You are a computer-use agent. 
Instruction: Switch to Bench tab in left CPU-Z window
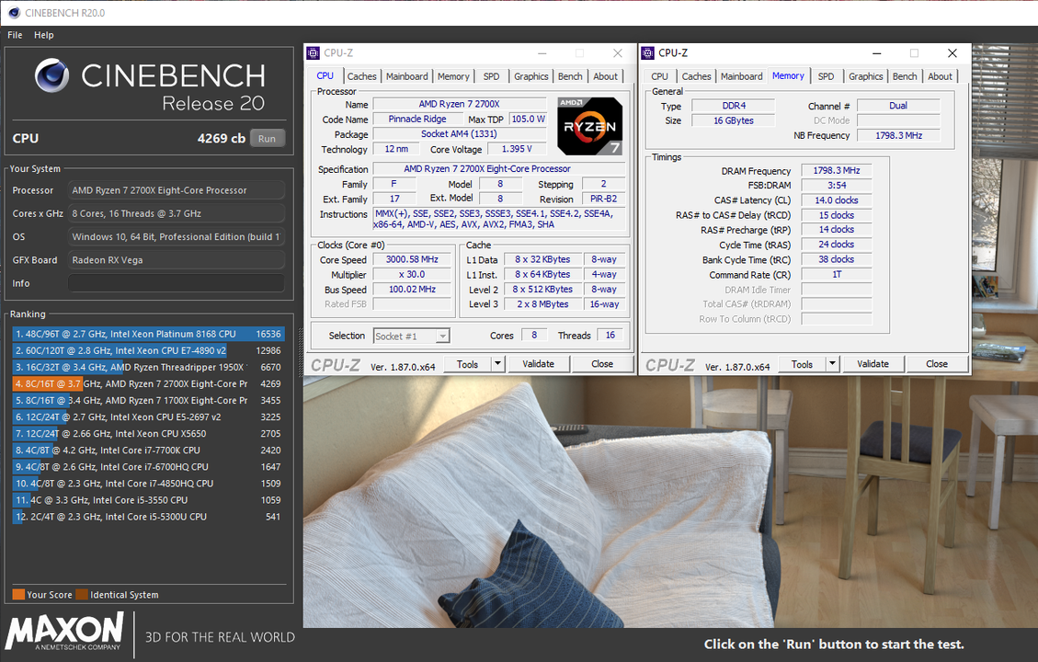coord(570,76)
